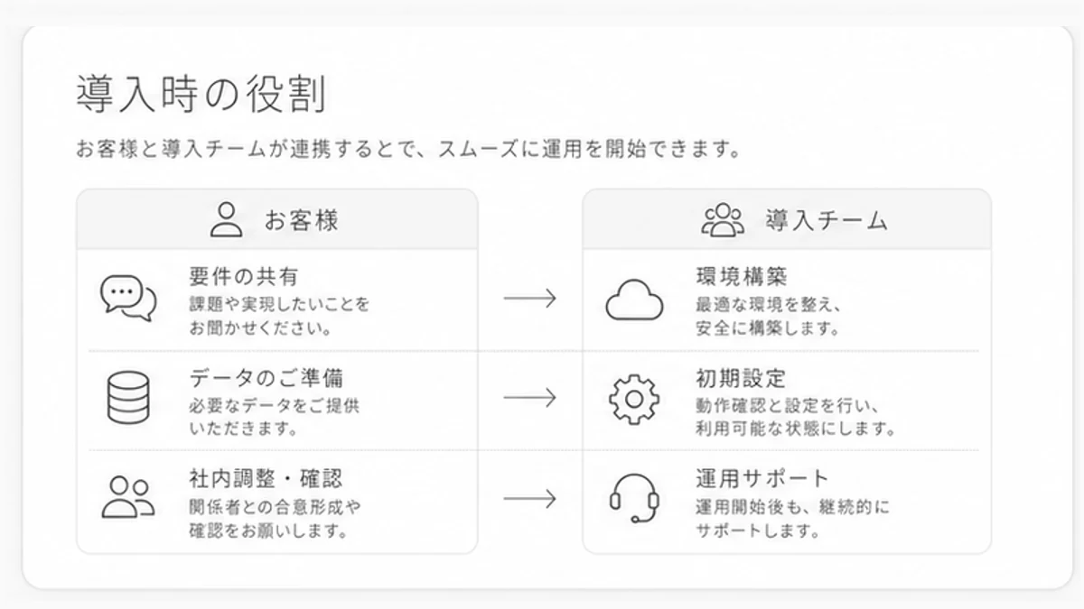Viewport: 1084px width, 609px height.
Task: Click the single person icon beside お客様
Action: click(226, 219)
